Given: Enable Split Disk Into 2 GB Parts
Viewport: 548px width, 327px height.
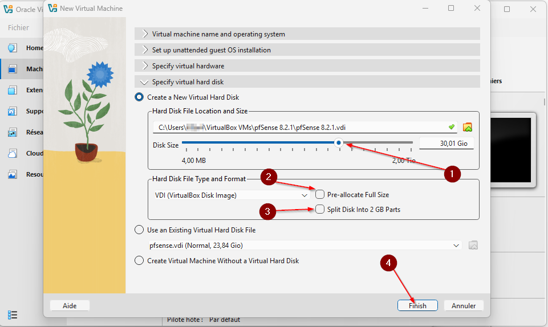Looking at the screenshot, I should pos(320,209).
